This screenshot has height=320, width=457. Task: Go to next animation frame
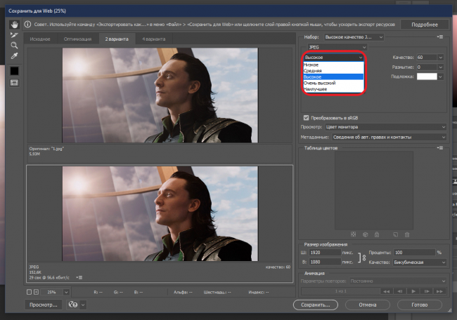pos(426,291)
